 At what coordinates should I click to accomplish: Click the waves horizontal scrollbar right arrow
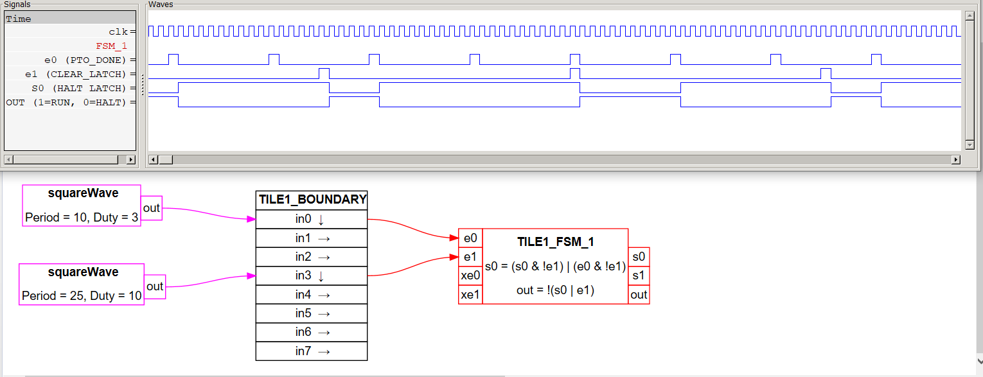pos(955,160)
